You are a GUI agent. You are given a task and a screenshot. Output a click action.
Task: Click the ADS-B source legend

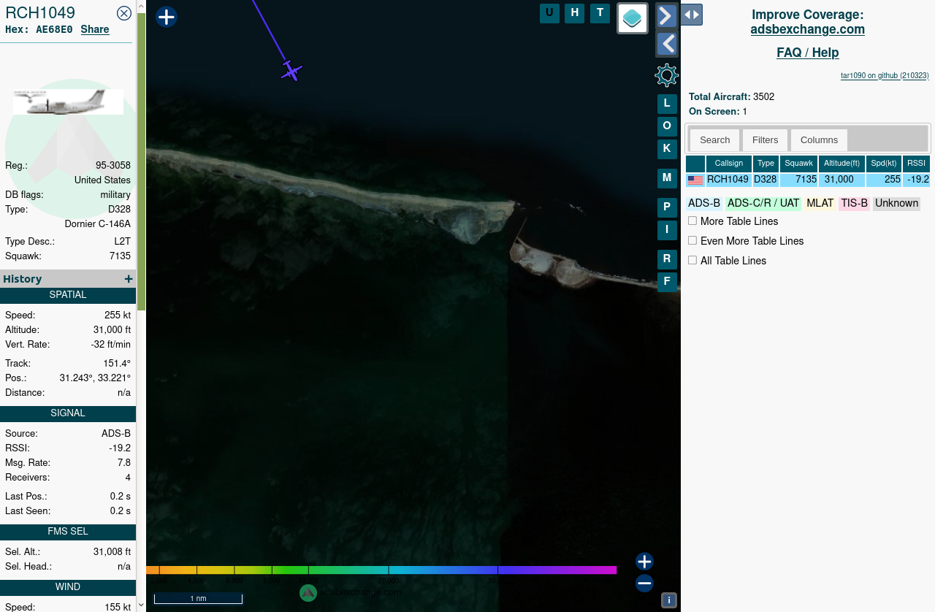704,204
